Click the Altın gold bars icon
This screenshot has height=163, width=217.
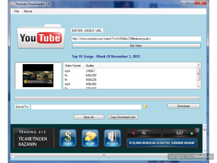pos(90,138)
